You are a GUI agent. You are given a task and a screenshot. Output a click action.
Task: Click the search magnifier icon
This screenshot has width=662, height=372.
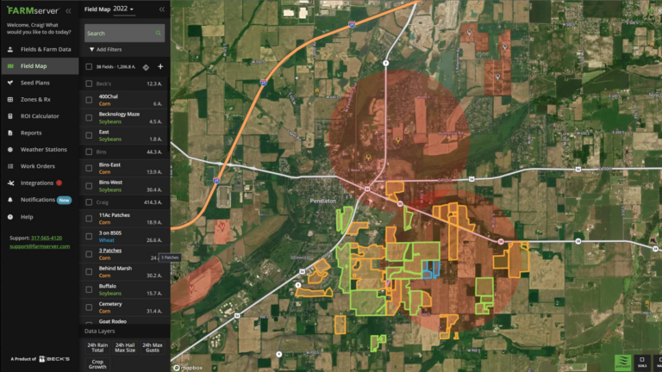[x=159, y=34]
